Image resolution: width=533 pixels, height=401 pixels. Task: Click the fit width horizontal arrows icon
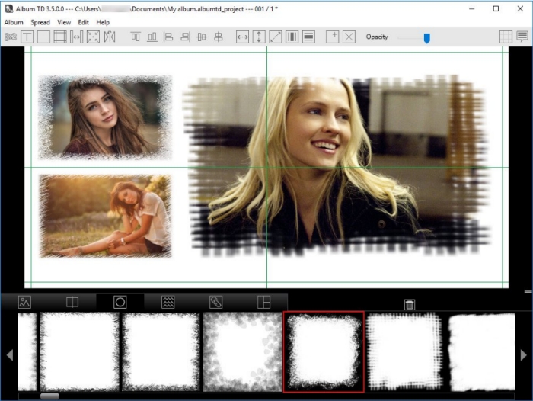(x=243, y=37)
